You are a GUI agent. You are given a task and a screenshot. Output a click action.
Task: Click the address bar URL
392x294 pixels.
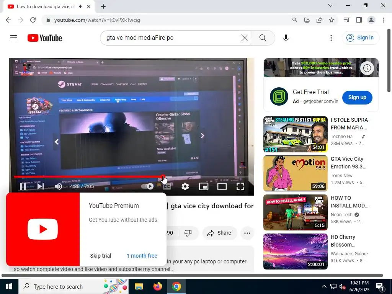(x=97, y=20)
